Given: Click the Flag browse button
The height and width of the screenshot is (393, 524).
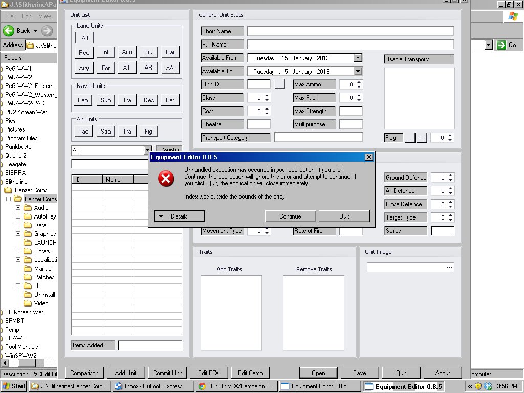Looking at the screenshot, I should pos(410,138).
